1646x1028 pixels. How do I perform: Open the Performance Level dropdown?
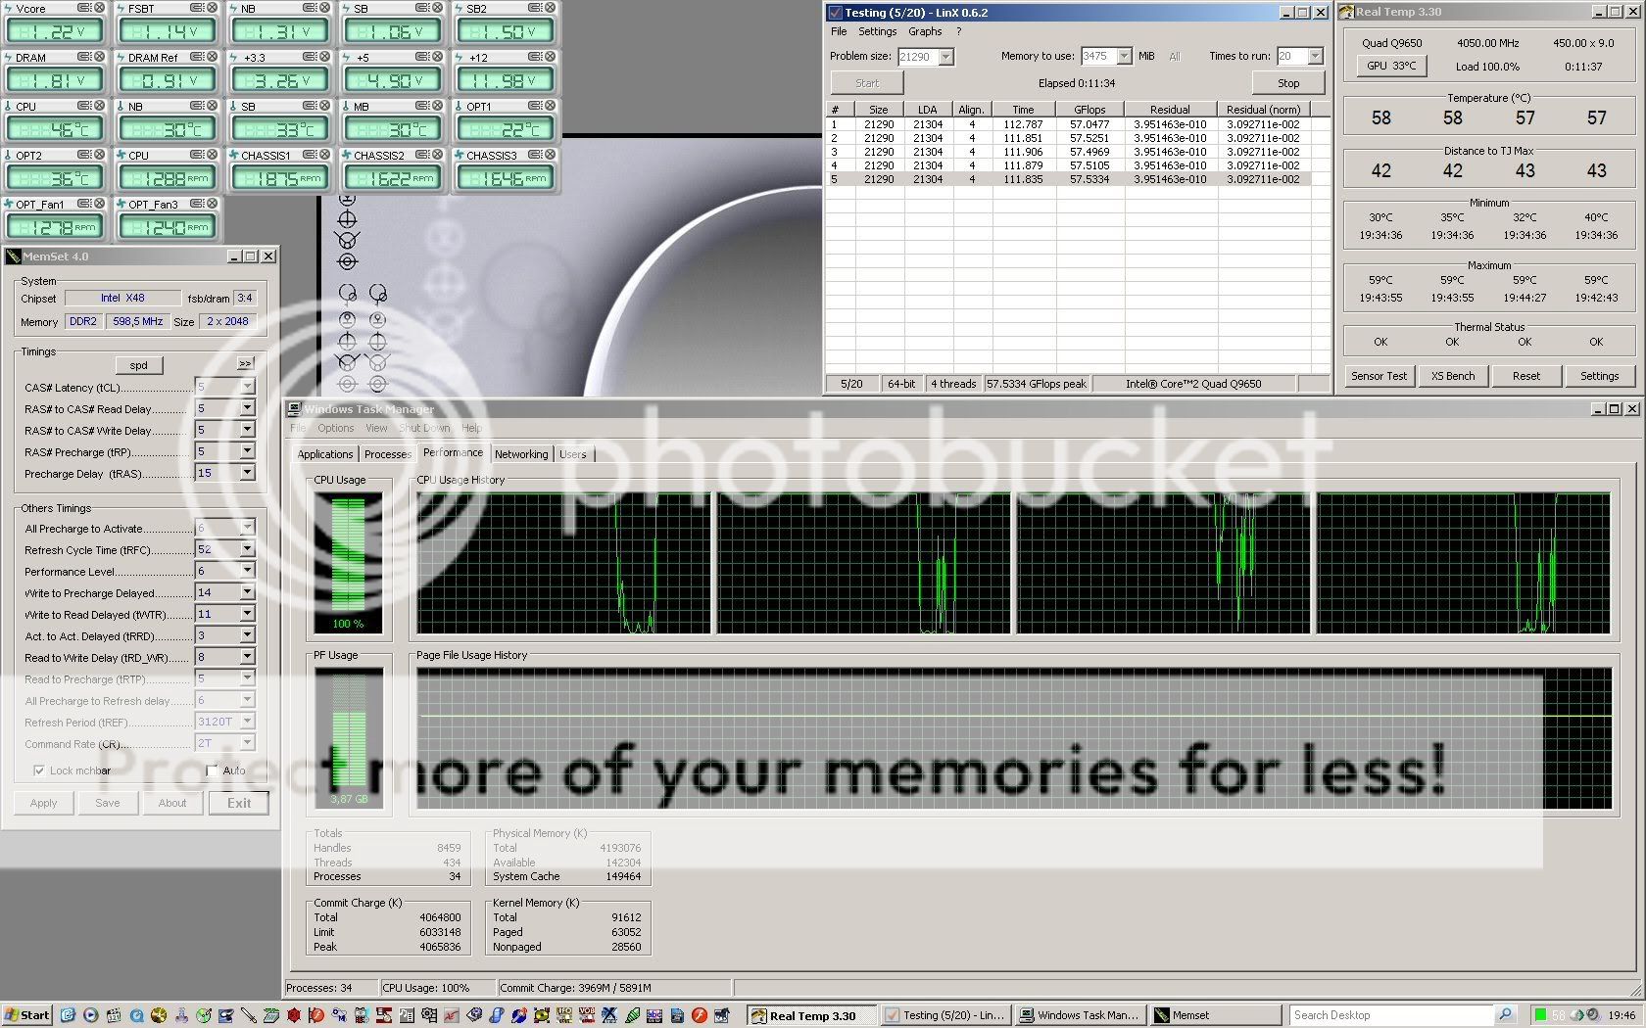pos(247,571)
